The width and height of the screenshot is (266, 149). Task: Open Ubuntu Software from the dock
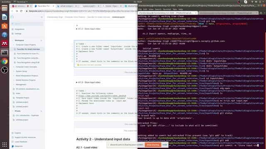(5, 26)
